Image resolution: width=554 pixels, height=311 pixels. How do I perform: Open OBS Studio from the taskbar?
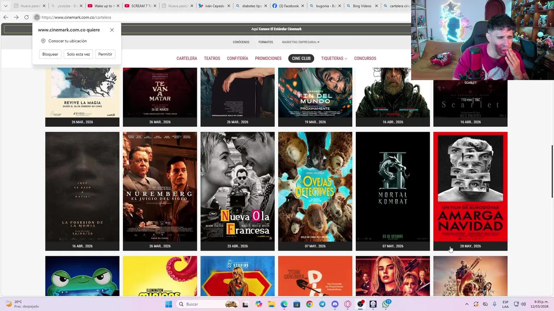[x=361, y=304]
